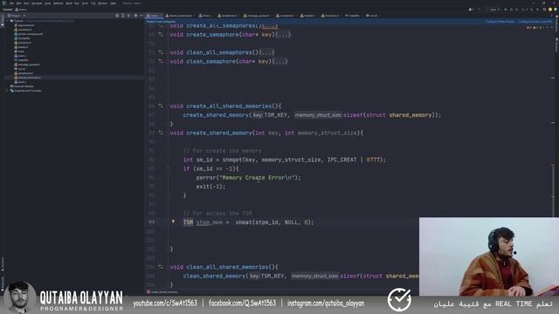The image size is (559, 314).
Task: Switch to the message_queues.c editor tab
Action: click(257, 16)
